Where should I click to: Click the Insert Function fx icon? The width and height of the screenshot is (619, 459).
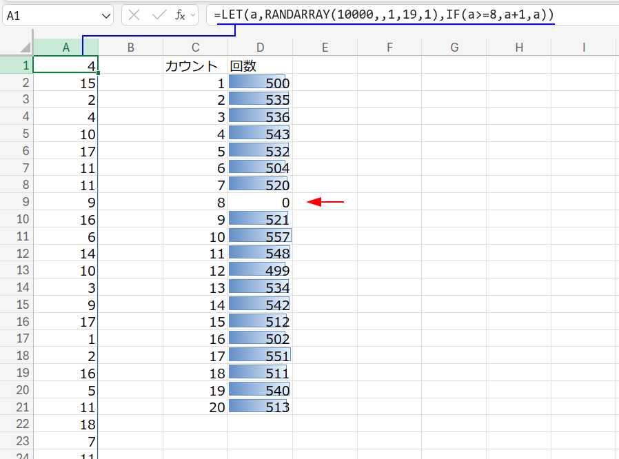[x=179, y=15]
